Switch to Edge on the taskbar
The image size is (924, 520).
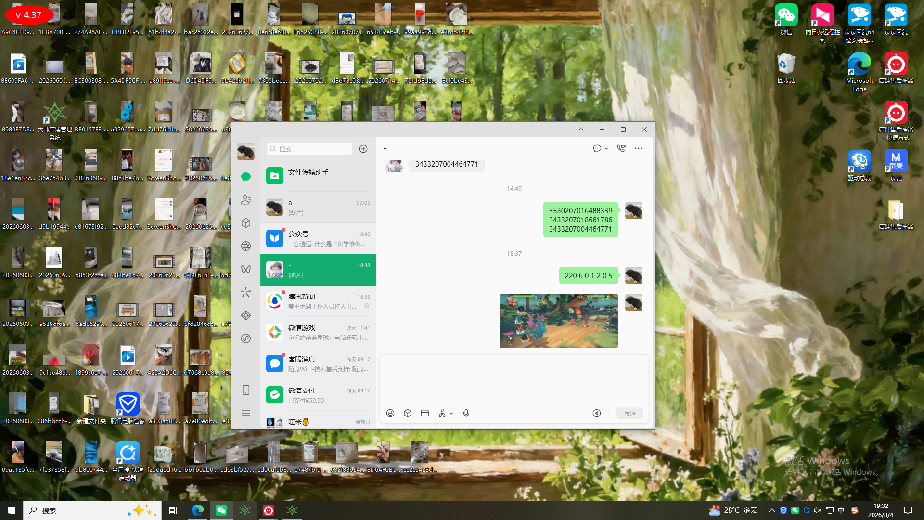click(198, 510)
